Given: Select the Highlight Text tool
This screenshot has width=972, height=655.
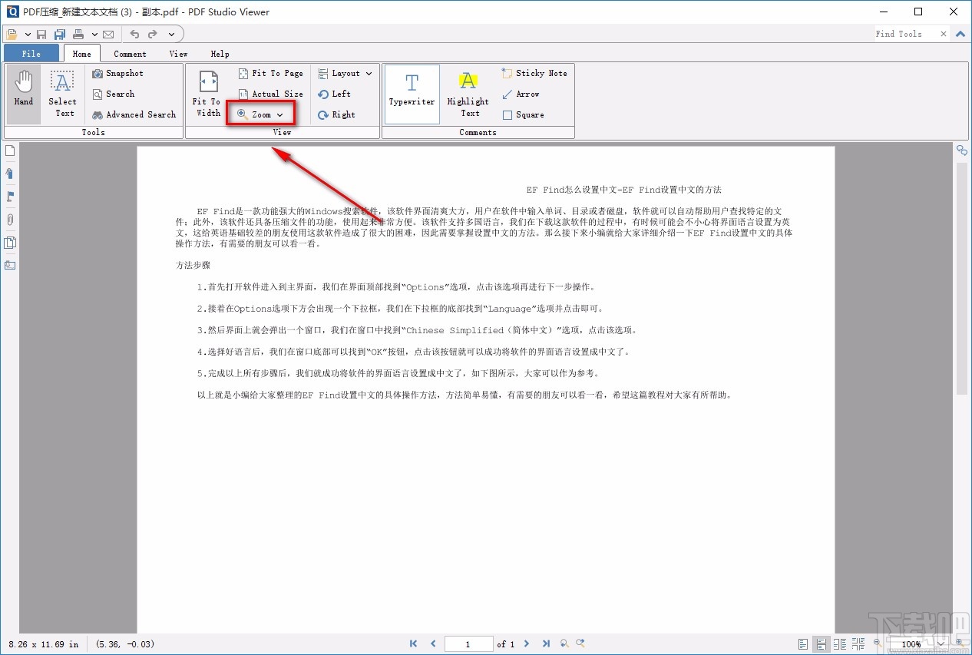Looking at the screenshot, I should 468,94.
